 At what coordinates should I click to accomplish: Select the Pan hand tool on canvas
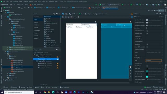tap(130, 67)
